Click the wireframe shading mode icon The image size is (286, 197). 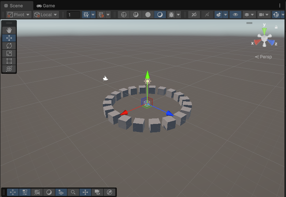click(124, 15)
